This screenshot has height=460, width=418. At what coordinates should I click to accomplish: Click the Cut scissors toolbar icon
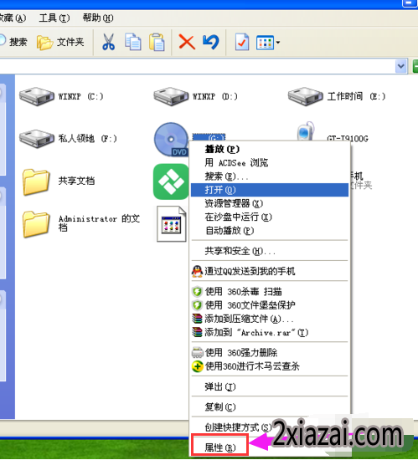click(108, 42)
